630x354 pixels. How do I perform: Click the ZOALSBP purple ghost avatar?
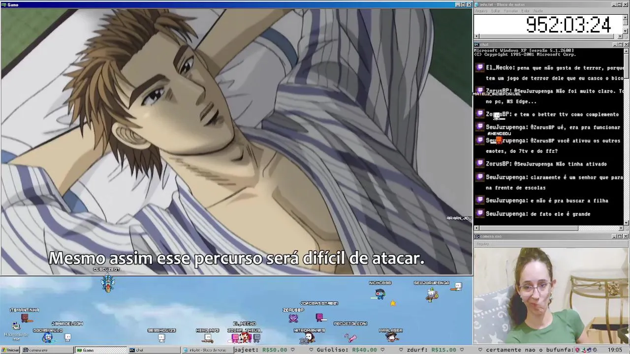coord(293,318)
